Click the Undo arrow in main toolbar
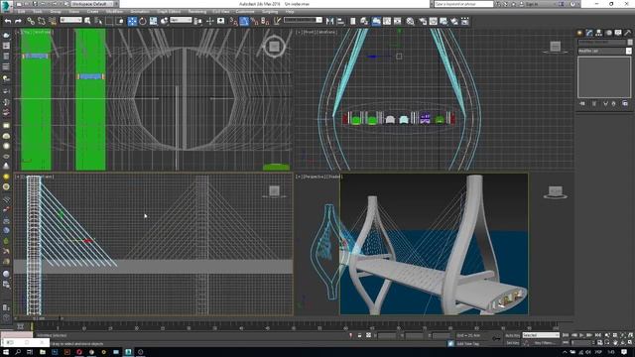Image resolution: width=635 pixels, height=357 pixels. [7, 21]
